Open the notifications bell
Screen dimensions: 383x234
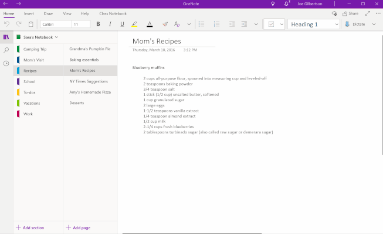click(287, 4)
